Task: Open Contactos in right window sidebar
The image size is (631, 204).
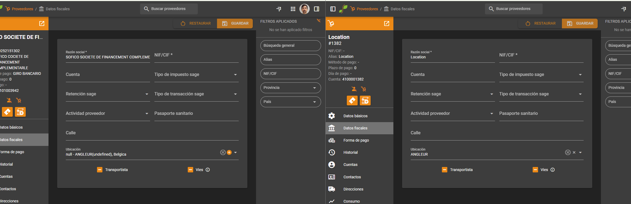Action: [x=359, y=177]
